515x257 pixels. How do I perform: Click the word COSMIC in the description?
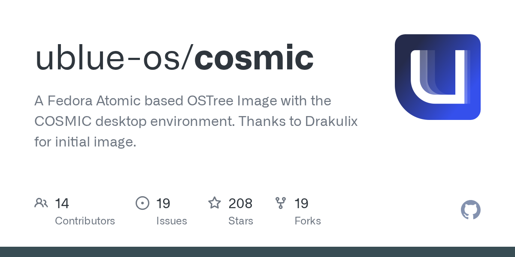pos(63,122)
